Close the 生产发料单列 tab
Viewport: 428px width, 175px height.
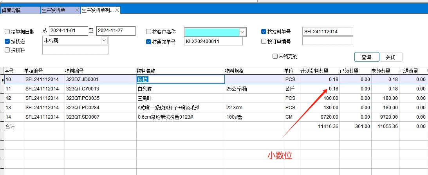click(x=117, y=10)
